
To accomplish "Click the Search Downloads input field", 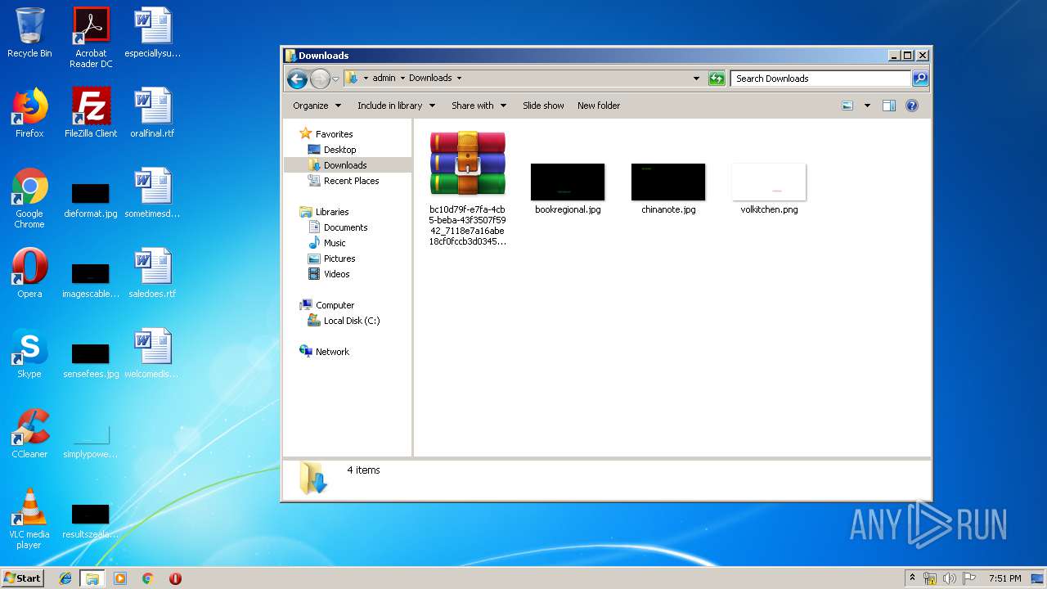I will 820,79.
